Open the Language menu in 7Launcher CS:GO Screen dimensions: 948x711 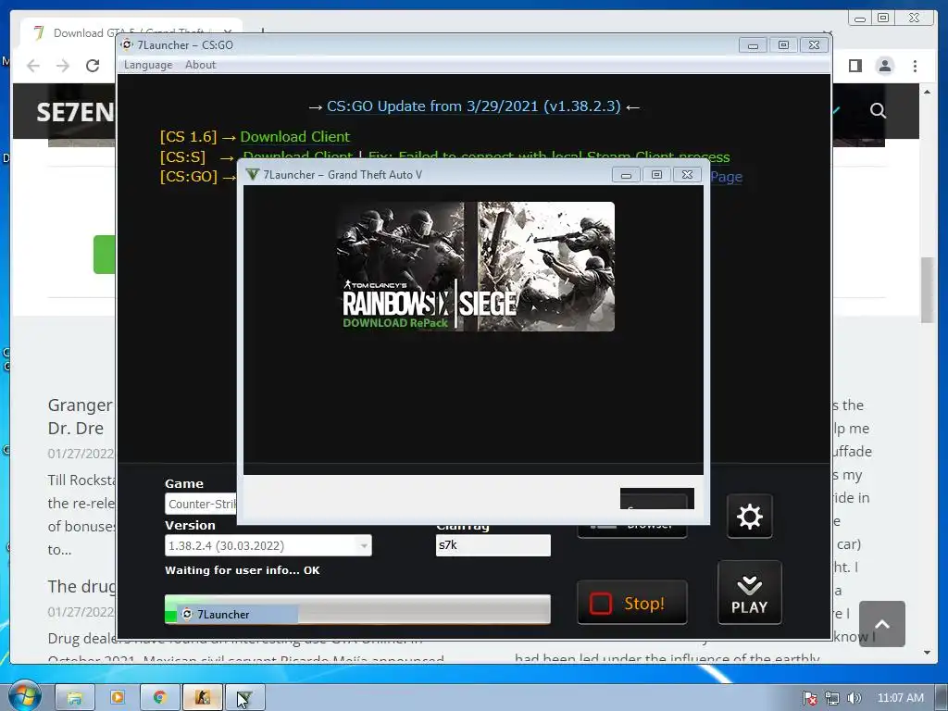pyautogui.click(x=148, y=65)
